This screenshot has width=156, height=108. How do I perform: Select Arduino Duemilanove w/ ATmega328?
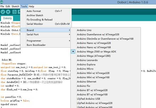pyautogui.click(x=106, y=34)
